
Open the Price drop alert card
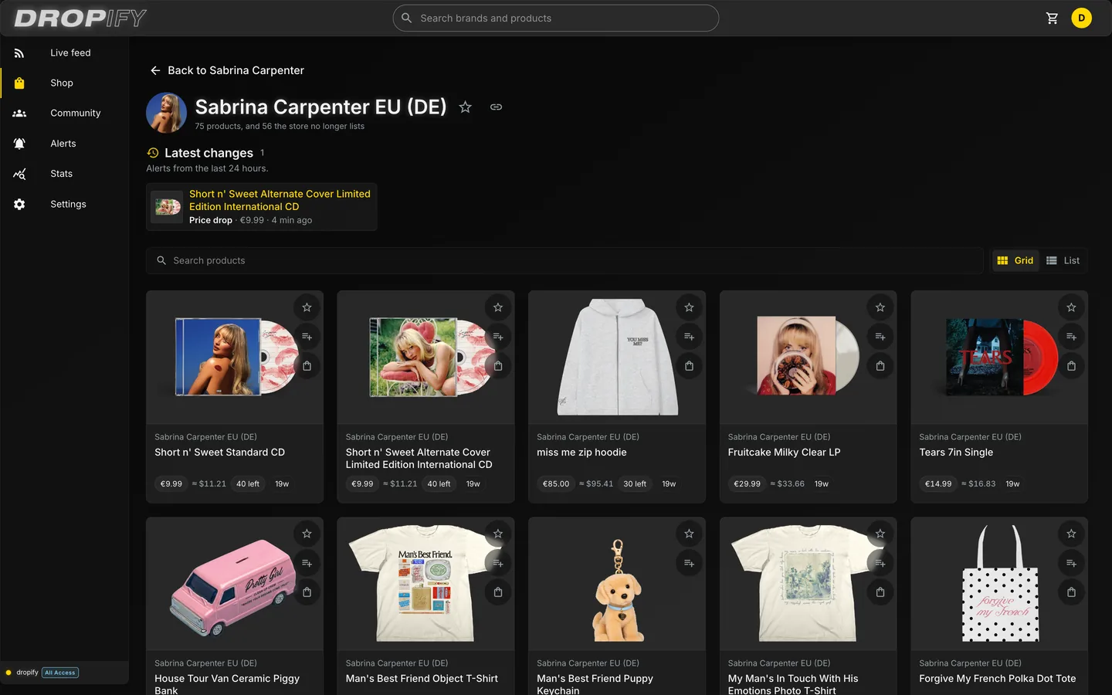pyautogui.click(x=262, y=207)
